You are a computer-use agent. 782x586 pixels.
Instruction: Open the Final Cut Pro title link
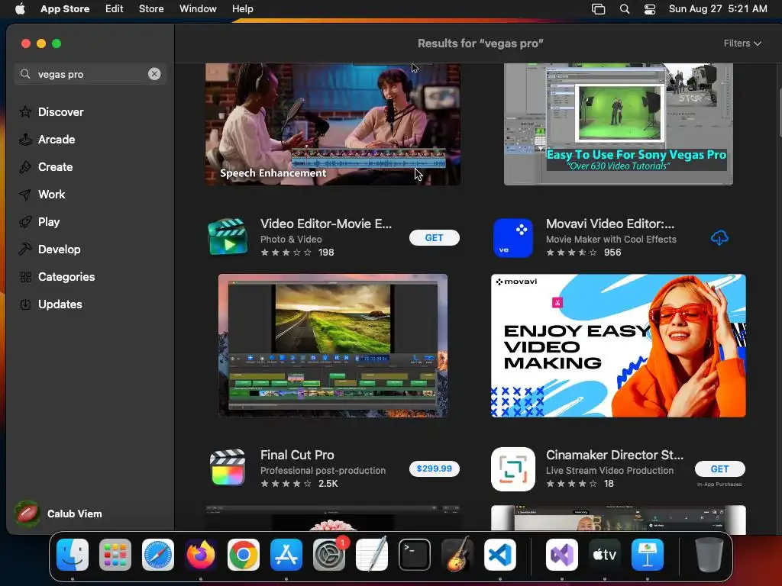[x=297, y=455]
